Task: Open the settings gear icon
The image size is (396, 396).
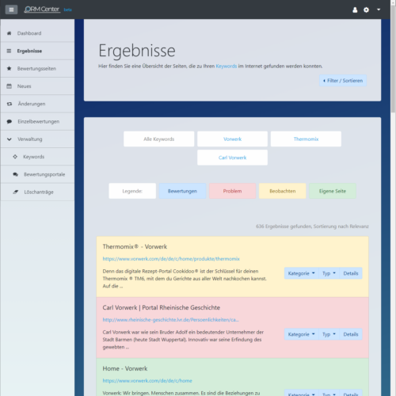Action: [x=366, y=10]
